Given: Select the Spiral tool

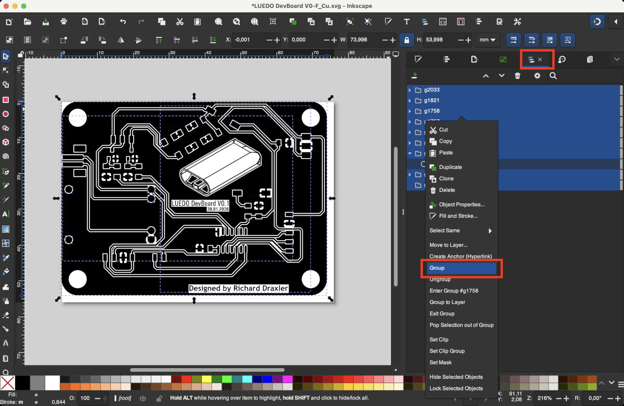Looking at the screenshot, I should (6, 156).
